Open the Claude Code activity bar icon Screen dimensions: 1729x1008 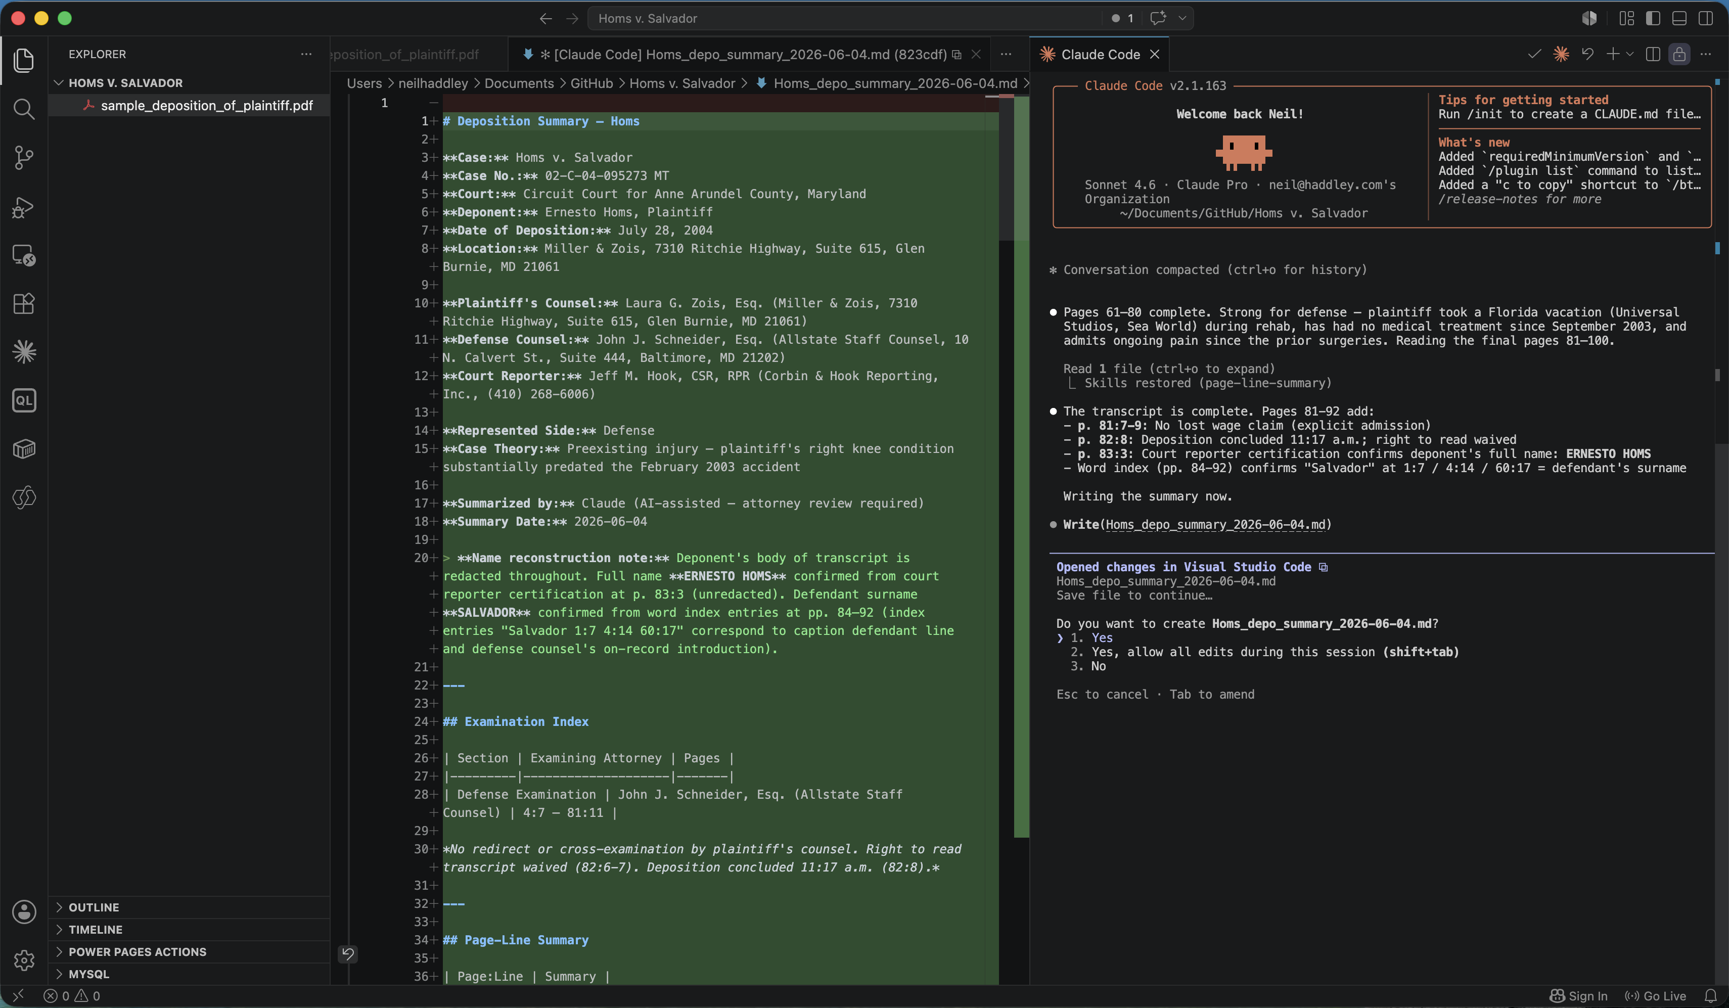24,352
